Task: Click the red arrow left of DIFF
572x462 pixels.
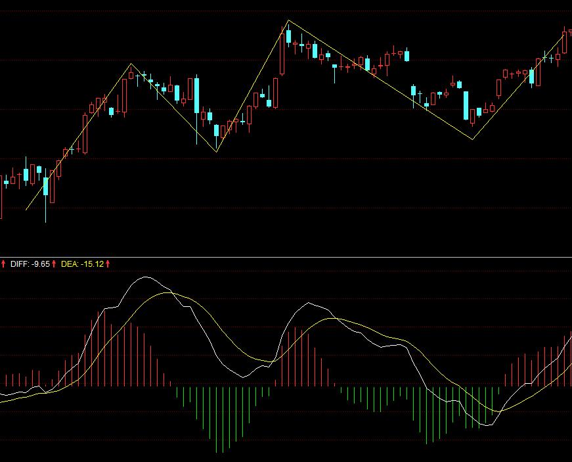Action: [x=3, y=264]
